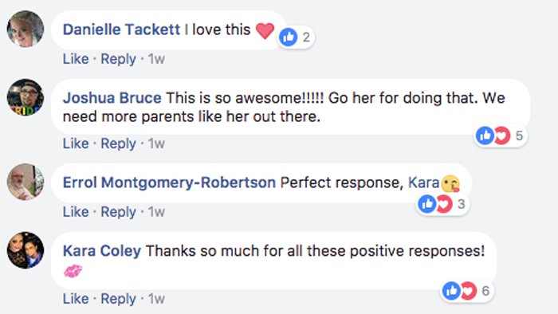
Task: Click the heart reaction icon on Errol's comment
Action: tap(445, 204)
